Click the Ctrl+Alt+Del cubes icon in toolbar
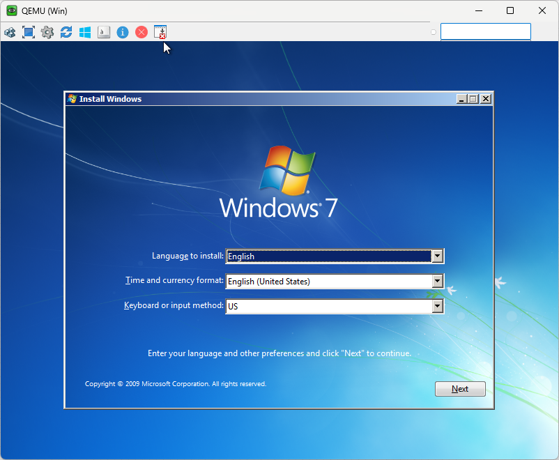 coord(10,33)
